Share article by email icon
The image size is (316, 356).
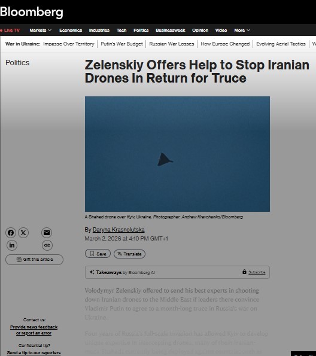pos(47,233)
